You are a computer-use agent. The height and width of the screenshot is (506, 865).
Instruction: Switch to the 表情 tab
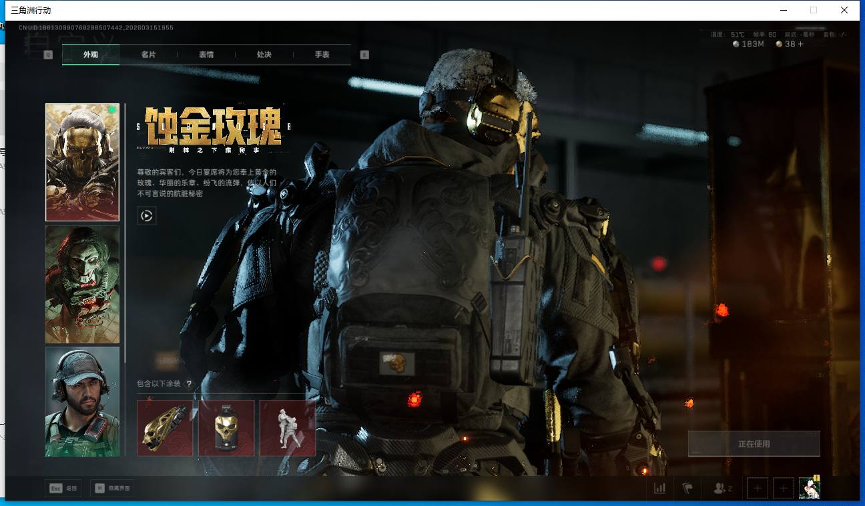206,55
